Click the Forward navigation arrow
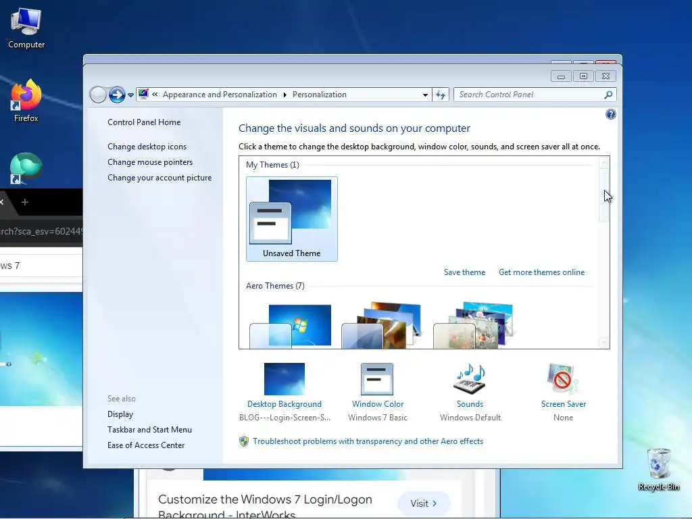The width and height of the screenshot is (692, 519). point(117,95)
